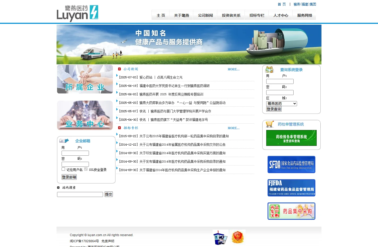Click the bullet icon beside 站内搜索
Image resolution: width=378 pixels, height=247 pixels.
click(58, 187)
